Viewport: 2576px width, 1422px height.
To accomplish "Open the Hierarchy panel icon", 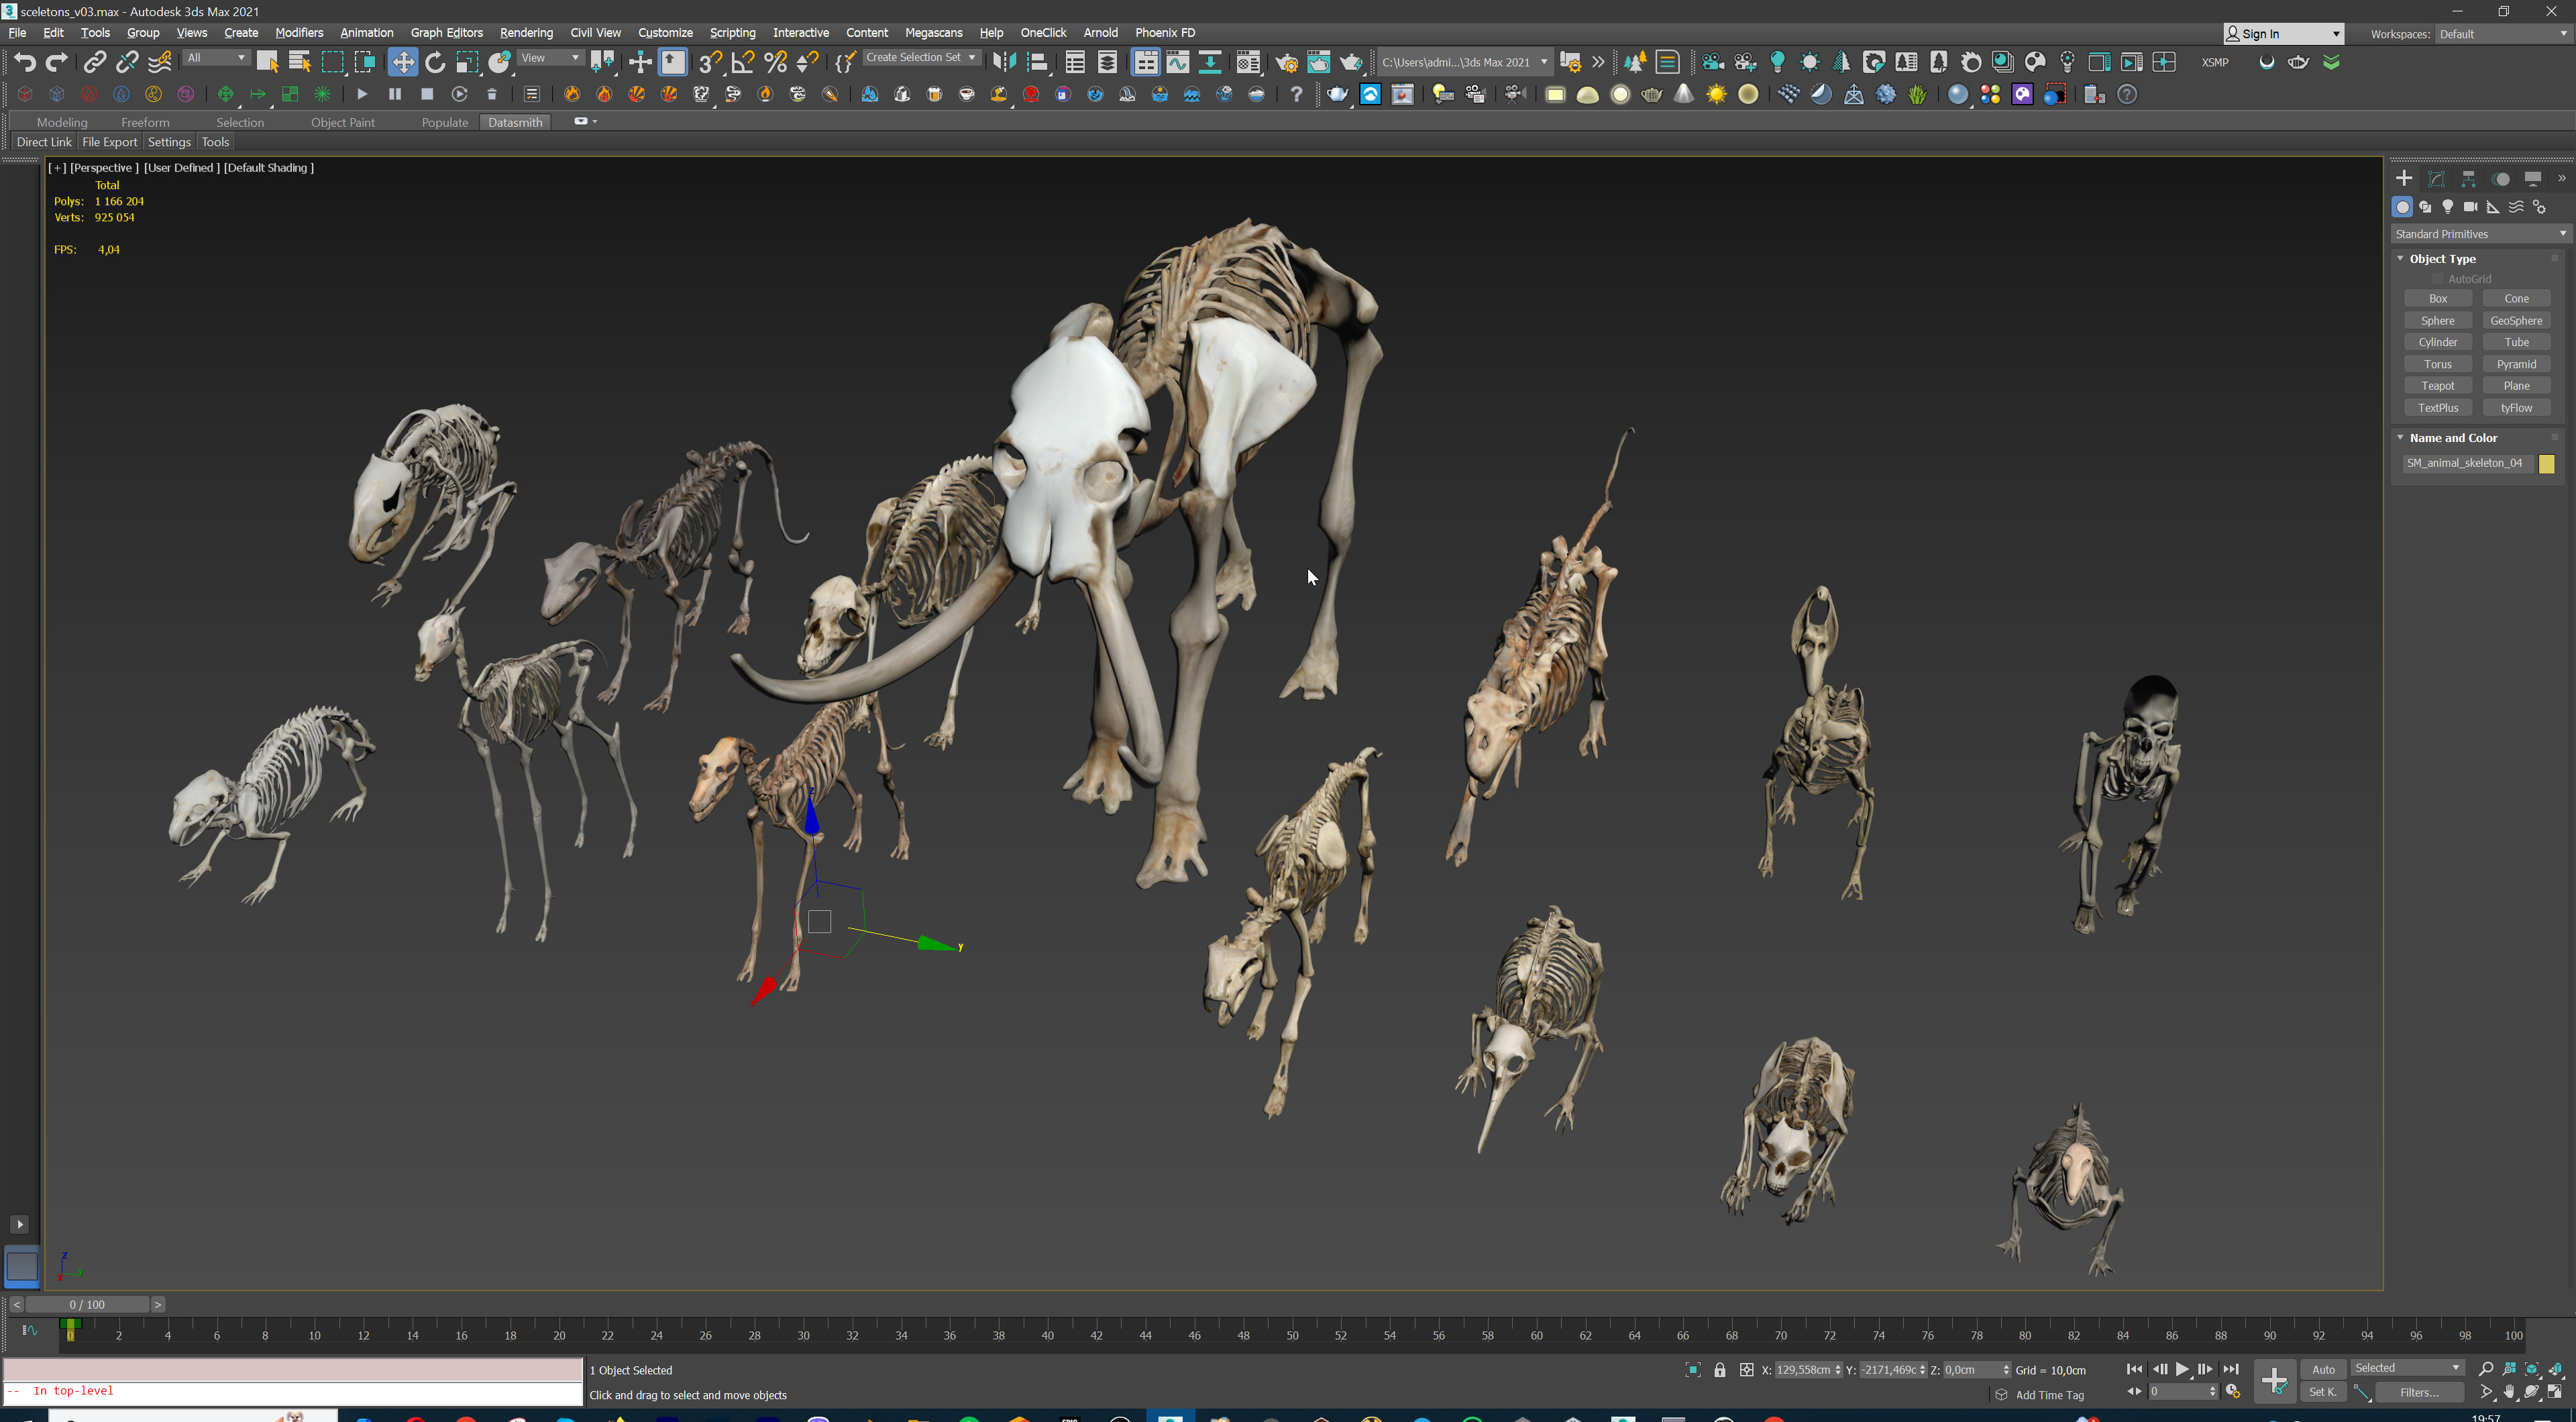I will click(x=2469, y=179).
